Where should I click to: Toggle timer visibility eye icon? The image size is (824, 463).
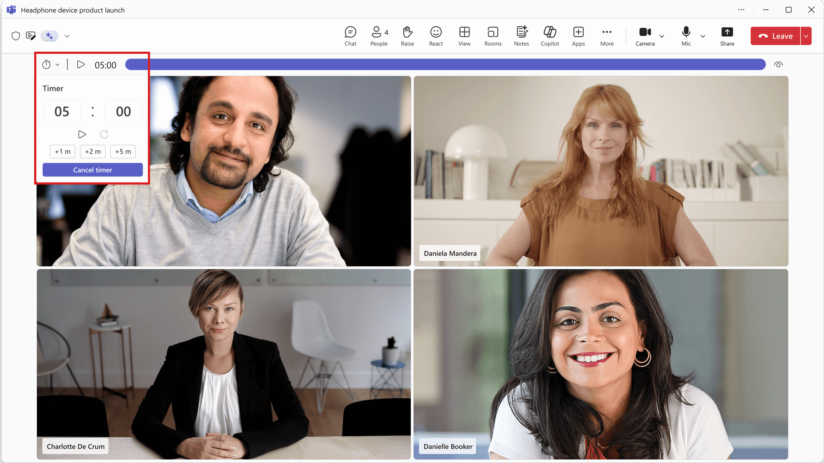[778, 65]
